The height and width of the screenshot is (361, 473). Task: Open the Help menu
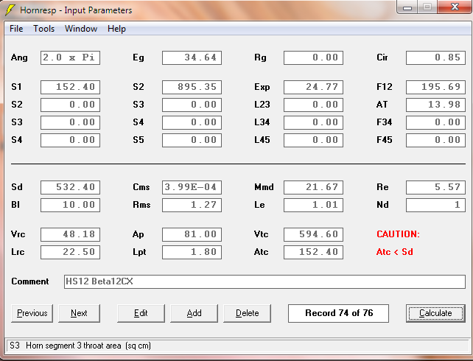click(x=116, y=29)
